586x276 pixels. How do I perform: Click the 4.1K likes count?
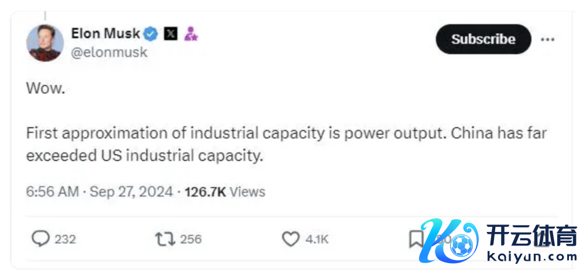tap(317, 239)
